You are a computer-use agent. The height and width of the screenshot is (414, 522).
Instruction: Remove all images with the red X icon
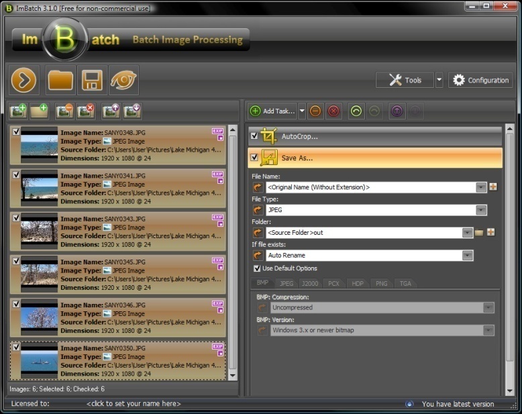click(x=86, y=111)
